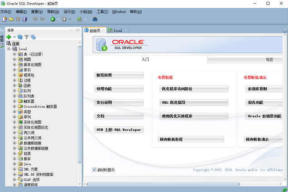The height and width of the screenshot is (192, 288).
Task: Click the 新增功能 button
Action: (x=119, y=89)
